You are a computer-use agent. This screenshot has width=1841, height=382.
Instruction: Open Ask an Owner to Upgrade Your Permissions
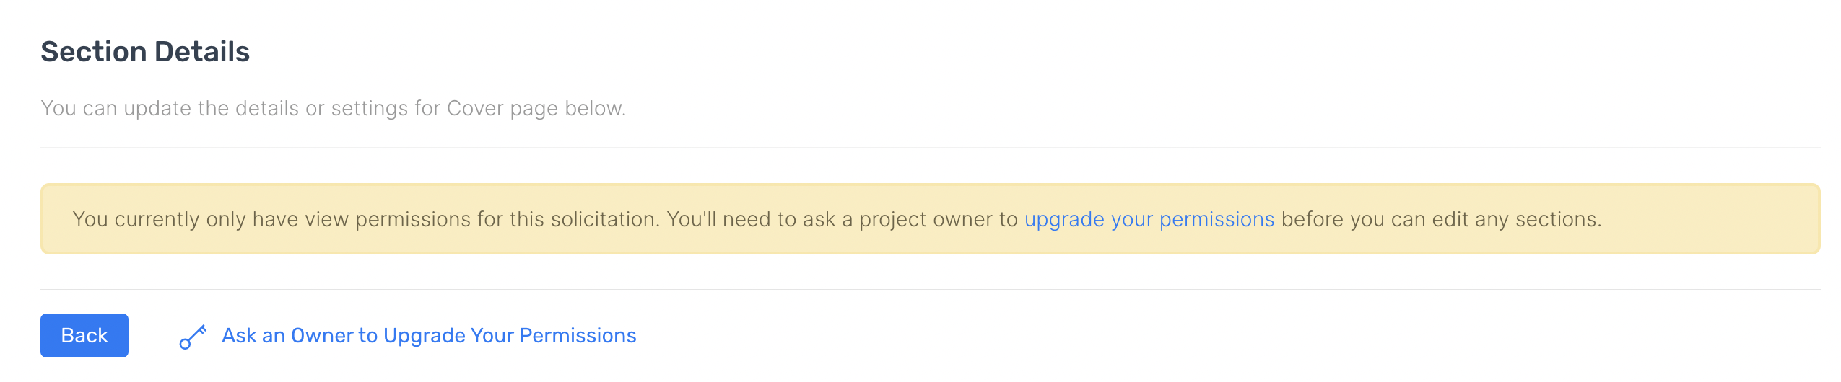pyautogui.click(x=429, y=335)
